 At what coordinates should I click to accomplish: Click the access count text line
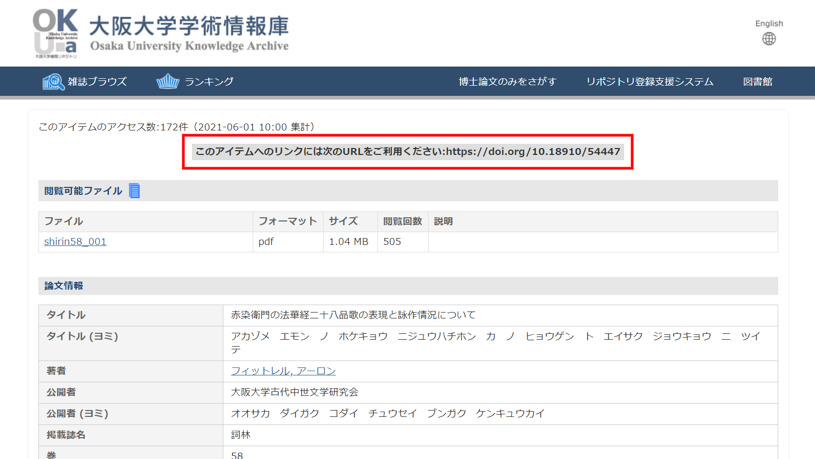point(176,127)
